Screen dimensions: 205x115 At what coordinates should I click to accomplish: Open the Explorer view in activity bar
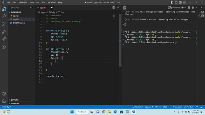[4, 9]
